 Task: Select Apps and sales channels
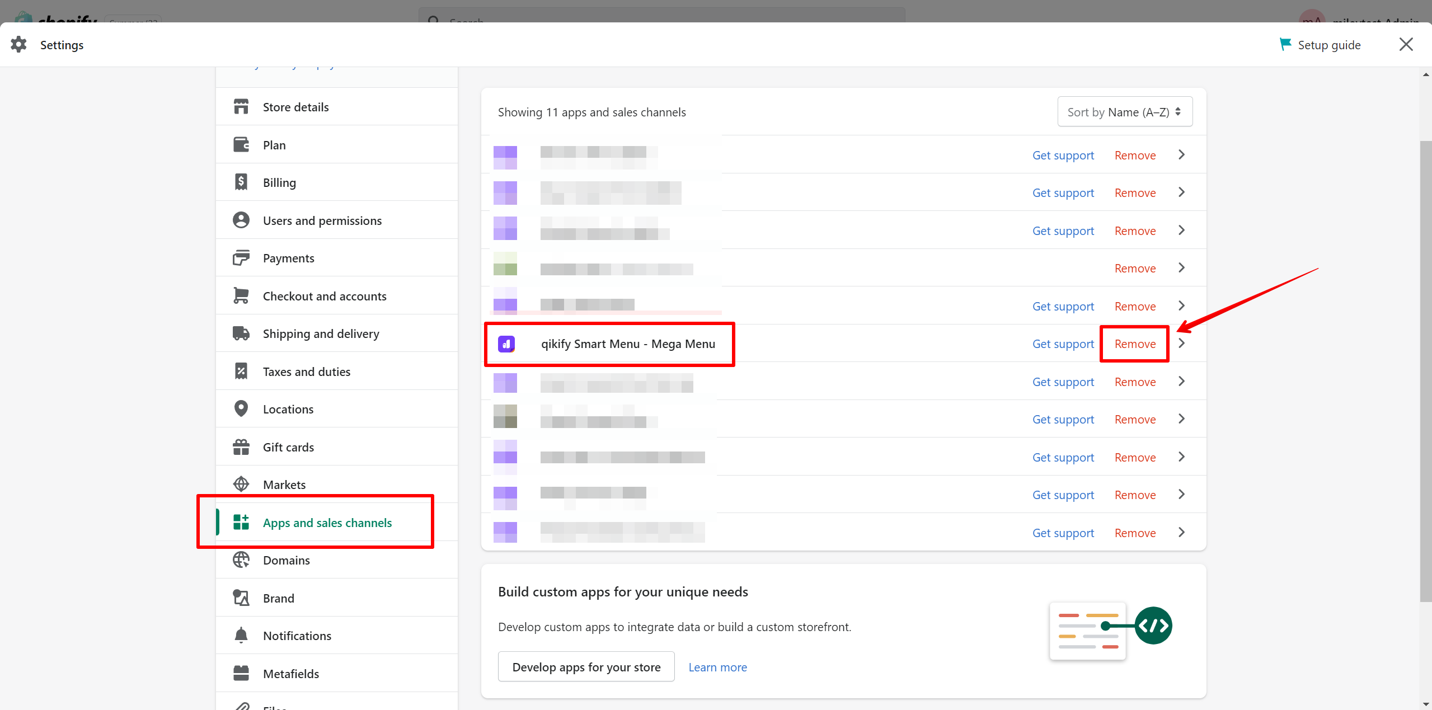click(x=337, y=523)
